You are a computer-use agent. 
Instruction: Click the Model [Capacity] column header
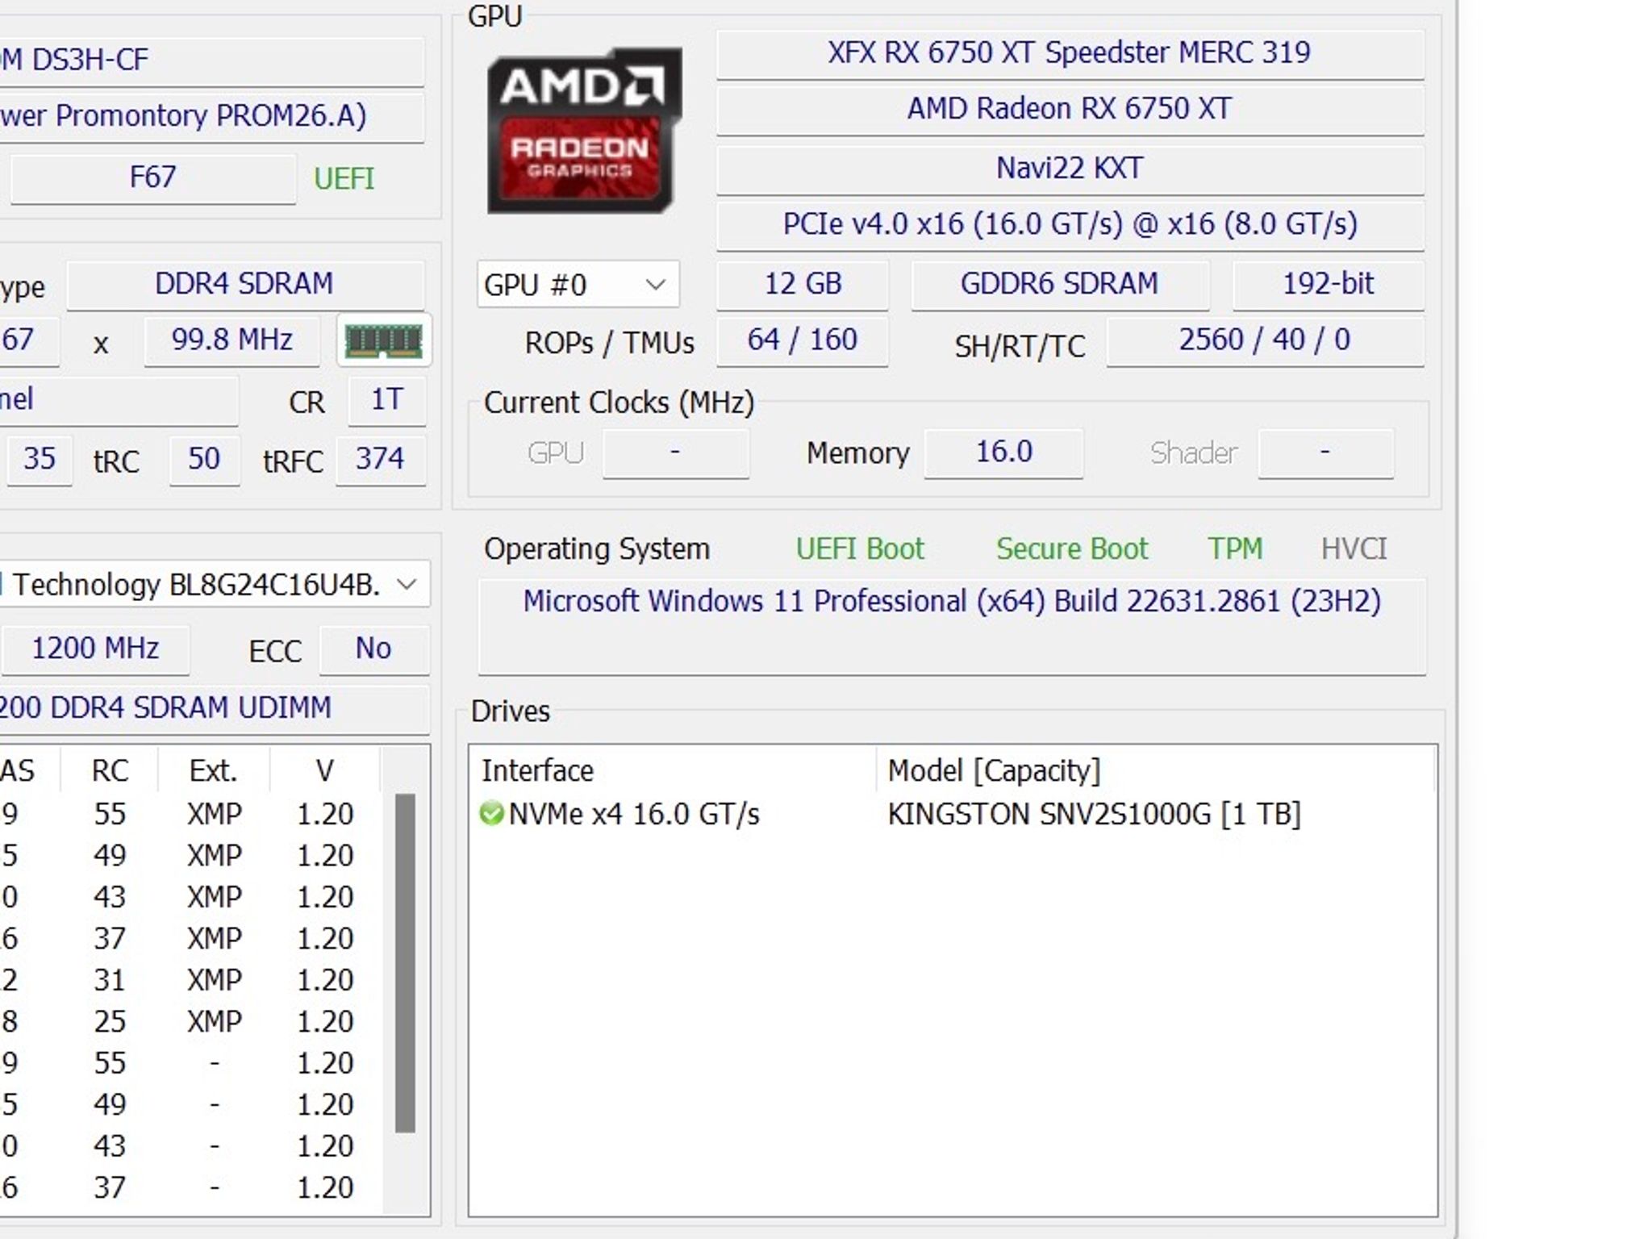click(x=1155, y=771)
